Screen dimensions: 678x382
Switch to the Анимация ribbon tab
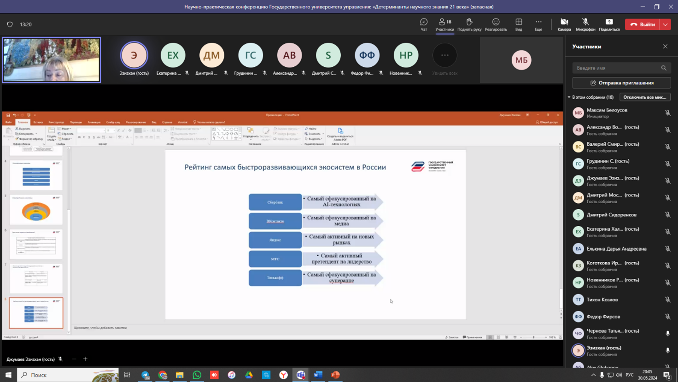tap(94, 122)
